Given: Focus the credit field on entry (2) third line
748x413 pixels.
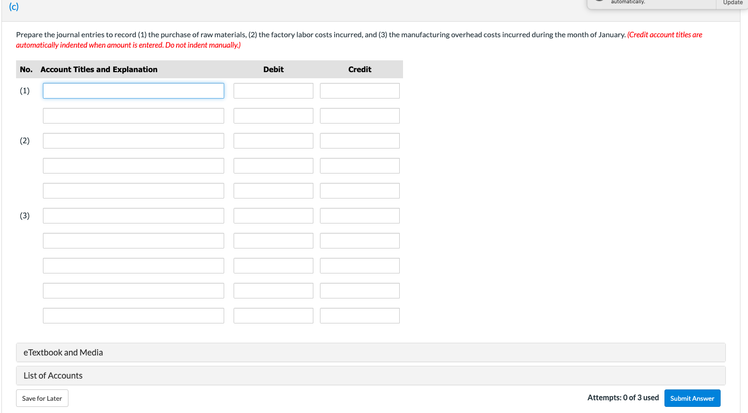Looking at the screenshot, I should tap(360, 191).
